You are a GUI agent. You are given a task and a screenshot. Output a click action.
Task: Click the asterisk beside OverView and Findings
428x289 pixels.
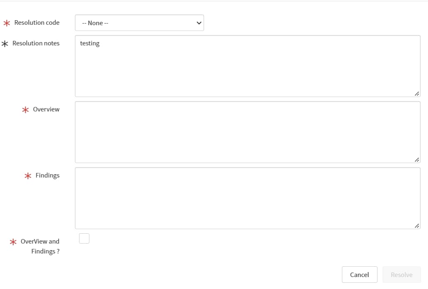[x=13, y=242]
